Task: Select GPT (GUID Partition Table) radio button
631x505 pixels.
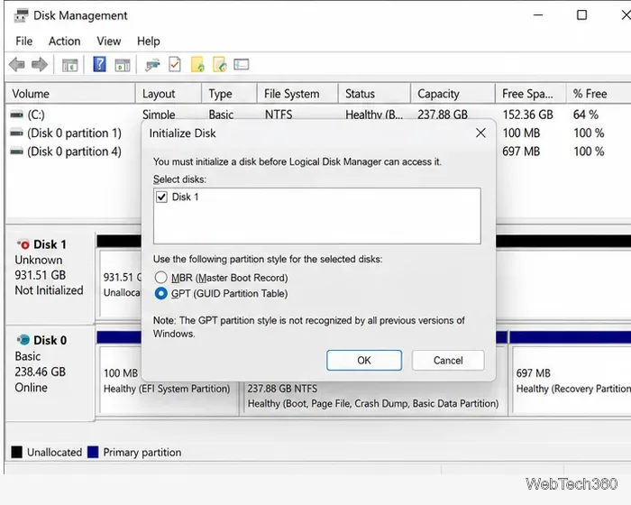Action: point(161,293)
